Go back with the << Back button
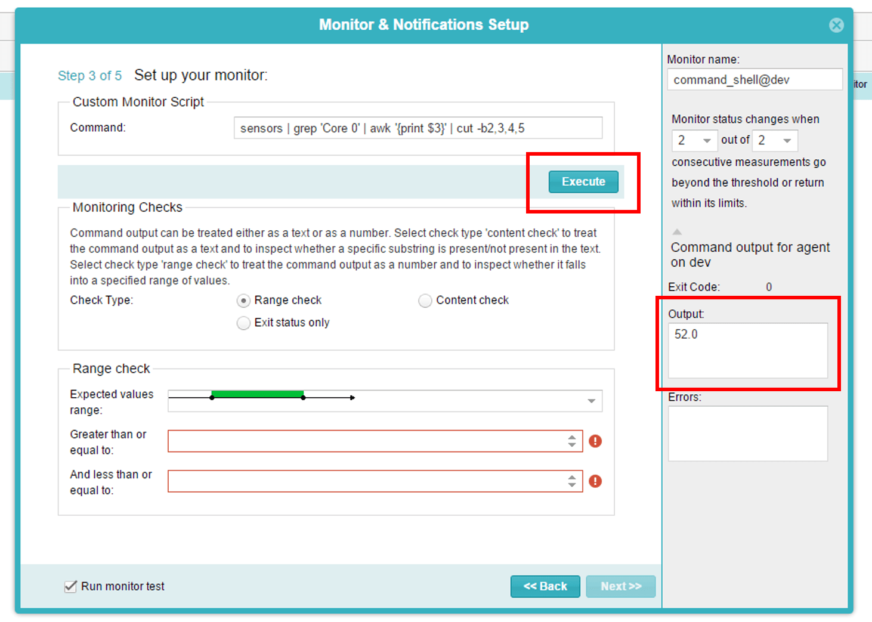 (545, 586)
